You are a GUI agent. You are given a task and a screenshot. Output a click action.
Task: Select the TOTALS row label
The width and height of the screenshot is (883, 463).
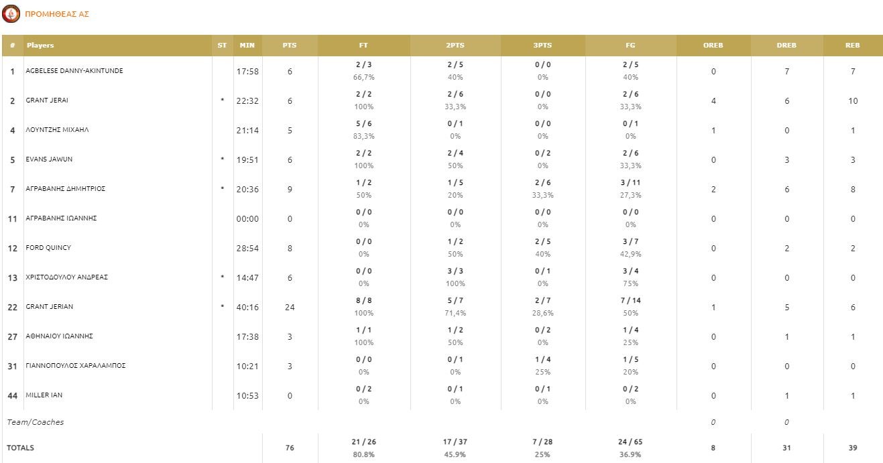pyautogui.click(x=20, y=448)
